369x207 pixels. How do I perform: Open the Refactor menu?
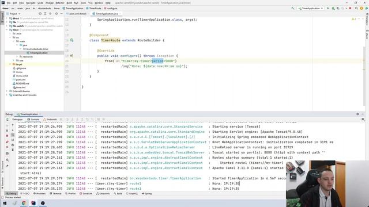pyautogui.click(x=60, y=3)
